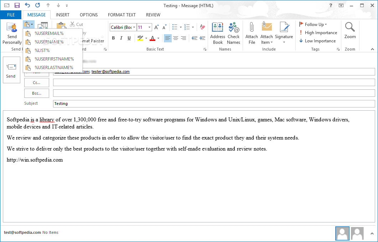Go to previous item arrow

click(48, 5)
